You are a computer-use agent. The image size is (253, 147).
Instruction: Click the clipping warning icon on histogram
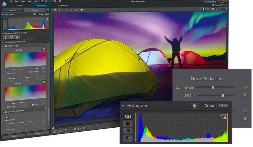click(224, 117)
